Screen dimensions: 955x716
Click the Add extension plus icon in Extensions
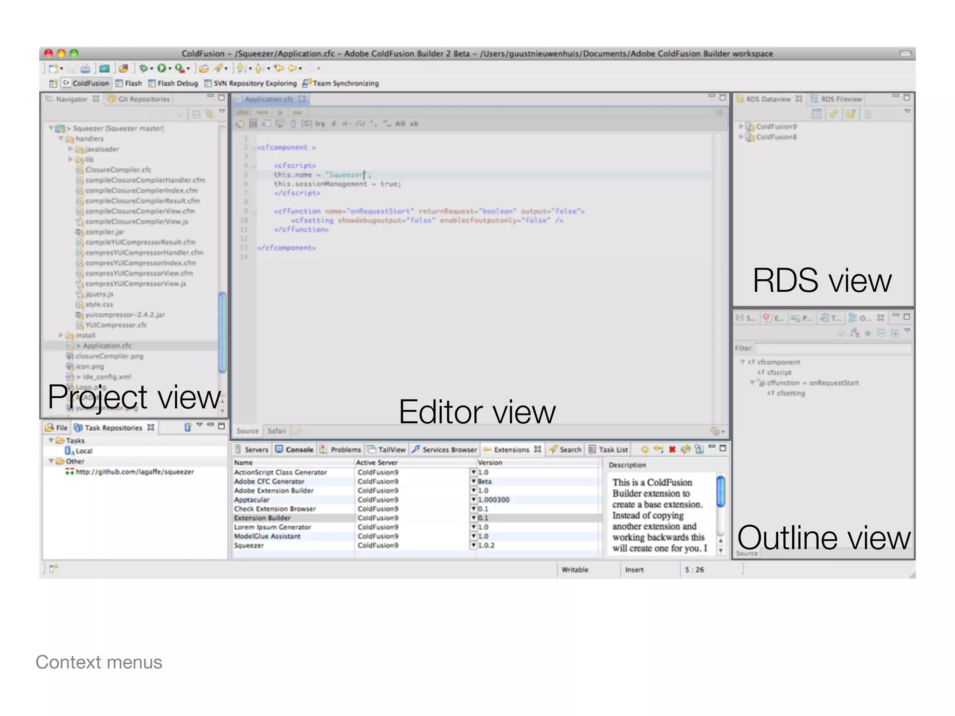(645, 449)
